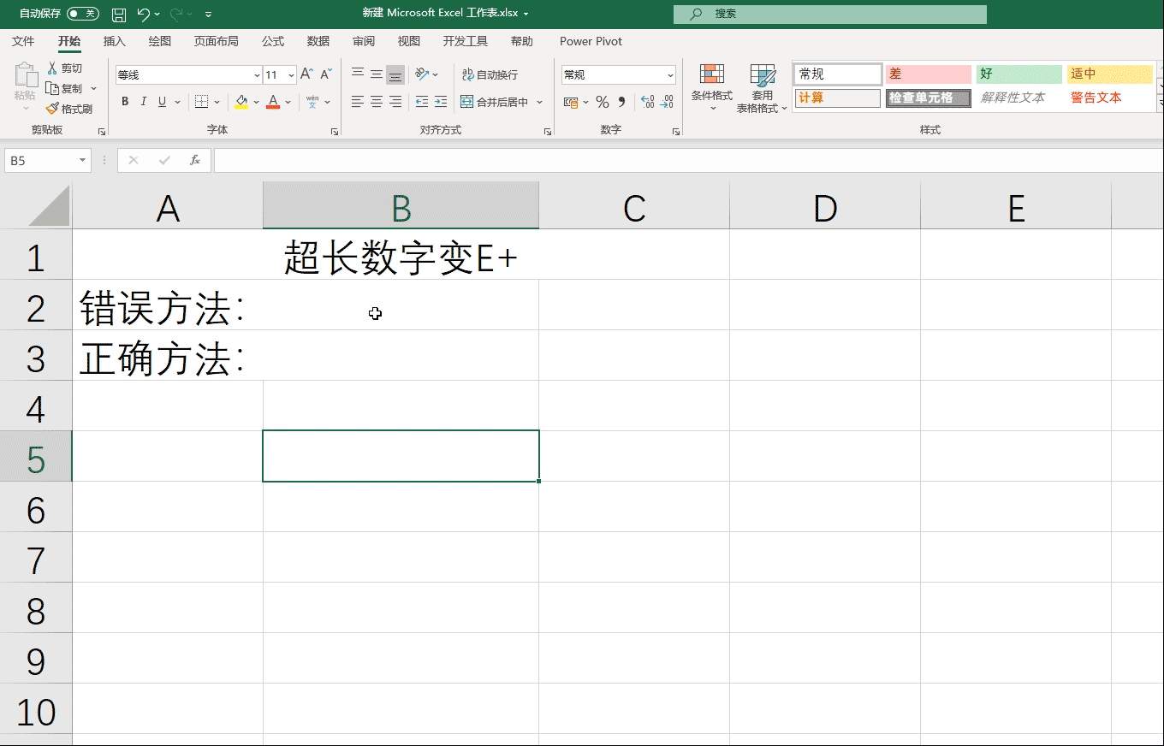Expand the font name dropdown 等线
The width and height of the screenshot is (1164, 746).
(x=257, y=75)
